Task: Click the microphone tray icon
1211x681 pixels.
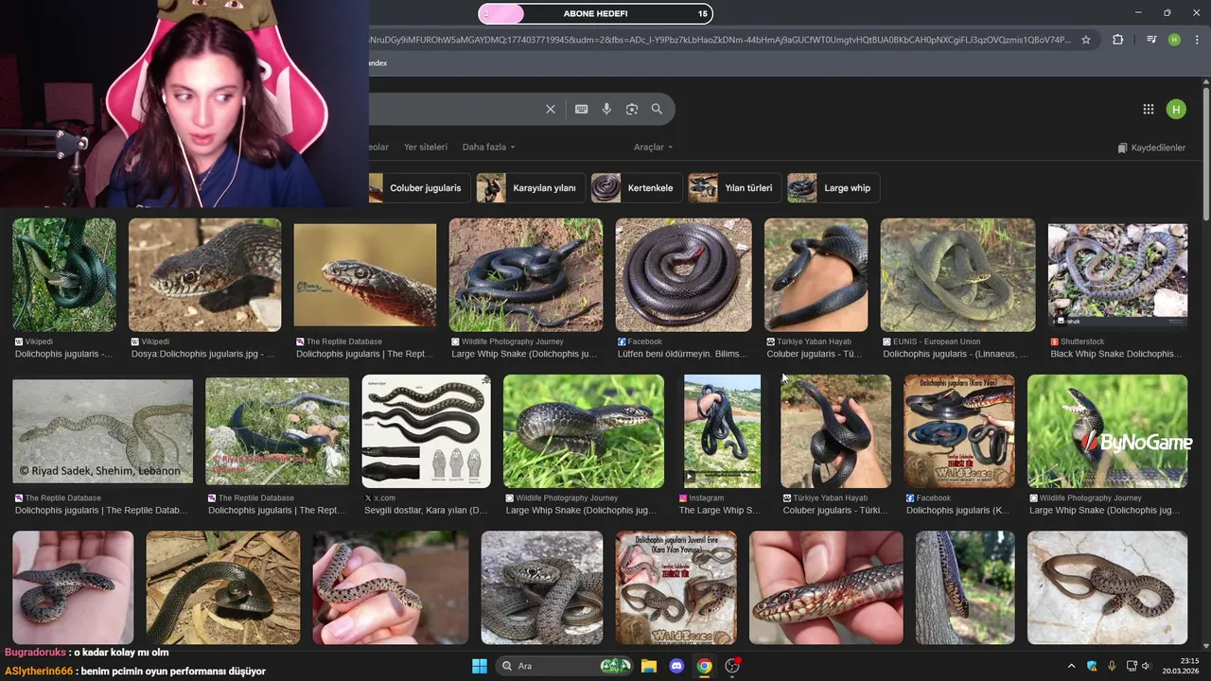Action: click(1112, 666)
